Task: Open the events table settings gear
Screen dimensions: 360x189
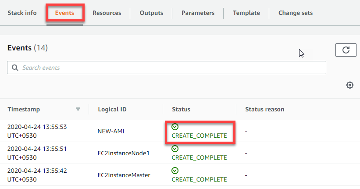Action: (349, 85)
